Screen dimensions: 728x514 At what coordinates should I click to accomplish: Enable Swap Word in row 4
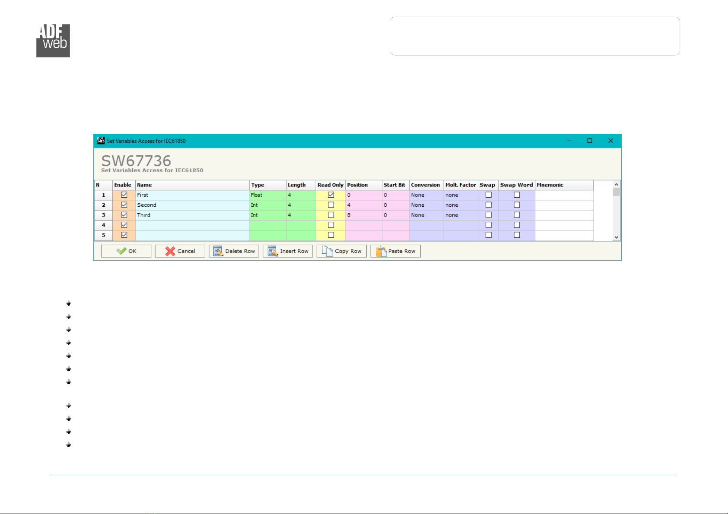coord(517,225)
